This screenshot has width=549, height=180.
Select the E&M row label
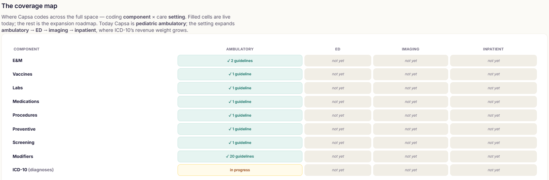tap(18, 61)
